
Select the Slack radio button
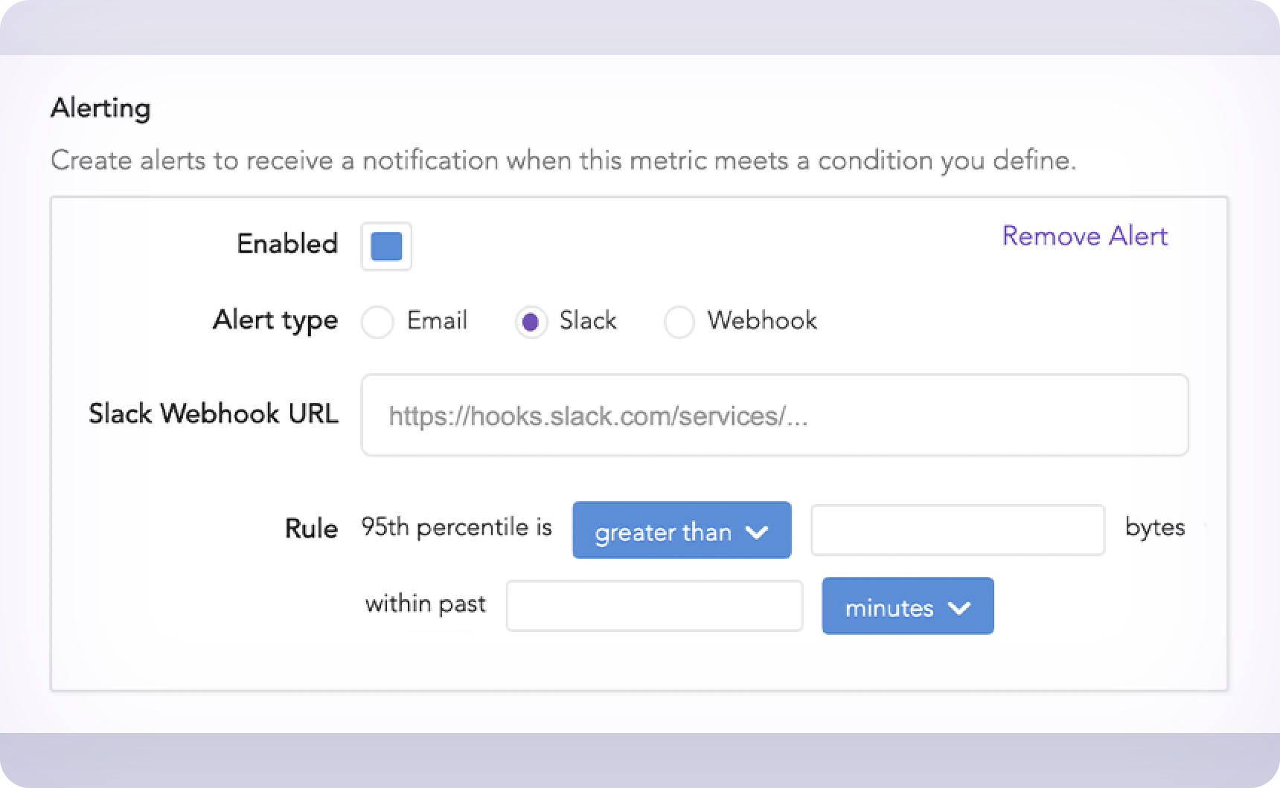pos(531,322)
